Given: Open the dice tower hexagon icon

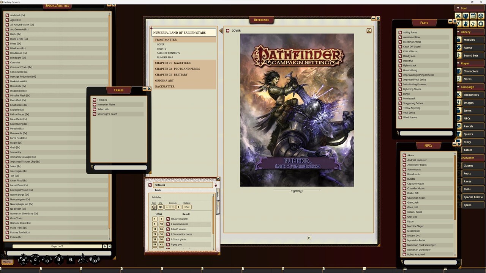Looking at the screenshot, I should click(480, 16).
